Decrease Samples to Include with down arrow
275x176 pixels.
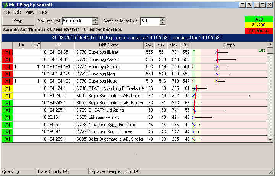162,23
